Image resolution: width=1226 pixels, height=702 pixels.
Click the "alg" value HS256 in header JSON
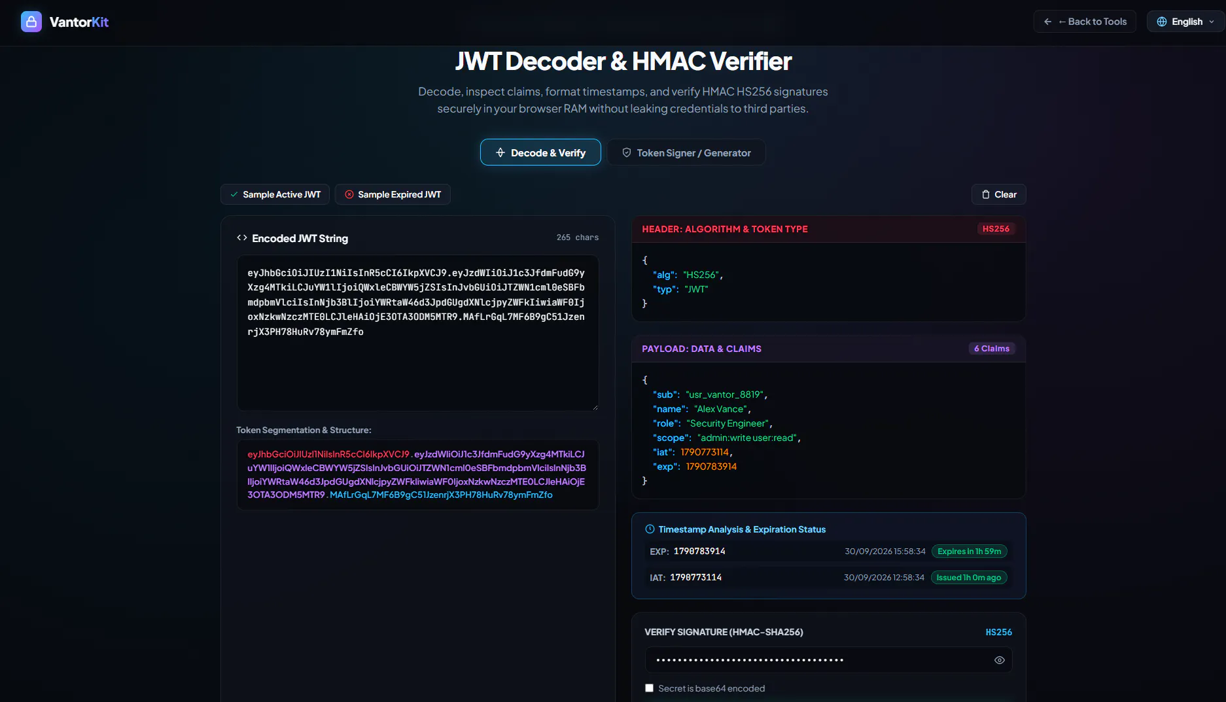(701, 275)
